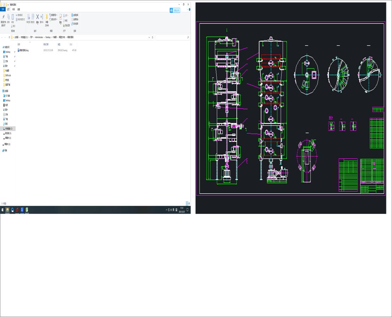Click the Cut scissors option in the ribbon

click(13, 26)
